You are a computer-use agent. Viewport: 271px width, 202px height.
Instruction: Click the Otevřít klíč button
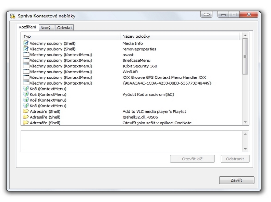192,159
